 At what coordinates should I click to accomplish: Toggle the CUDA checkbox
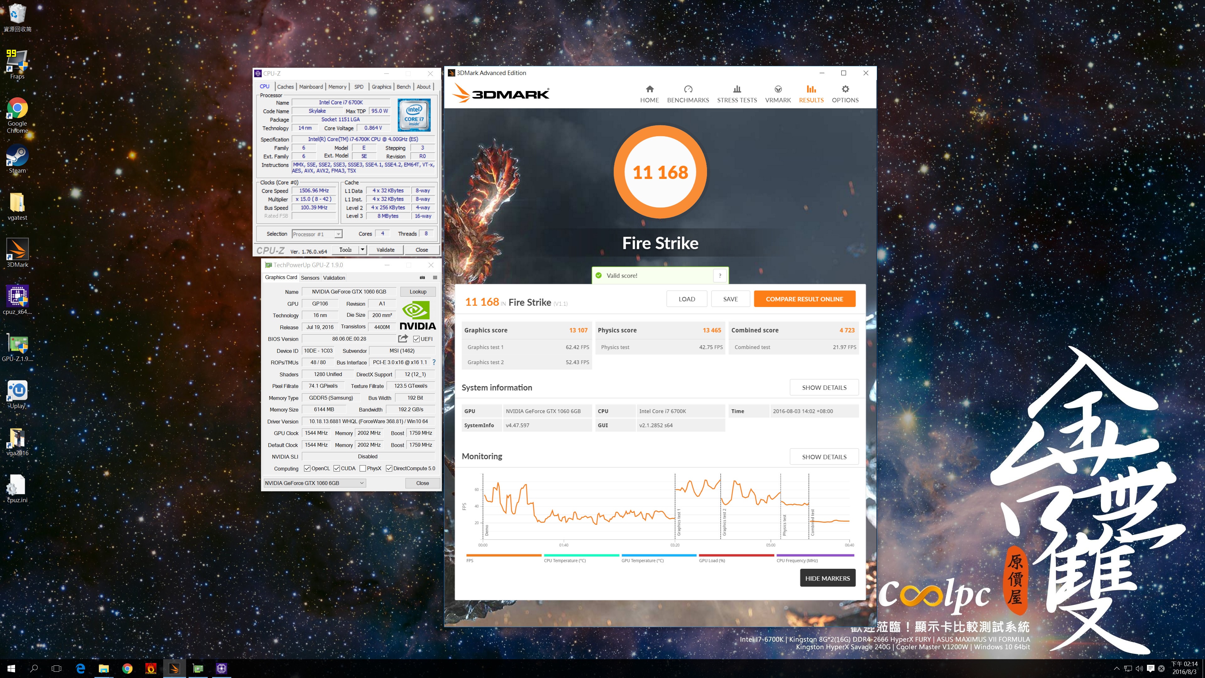[336, 468]
